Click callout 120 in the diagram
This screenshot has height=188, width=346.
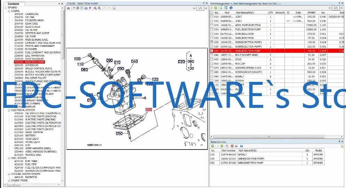(x=155, y=79)
